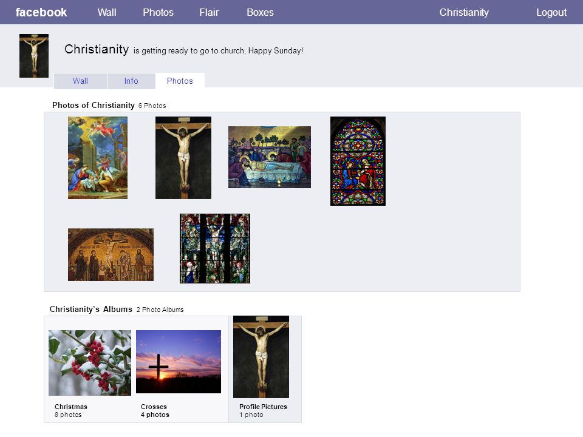
Task: Switch to the Info profile tab
Action: pyautogui.click(x=131, y=81)
